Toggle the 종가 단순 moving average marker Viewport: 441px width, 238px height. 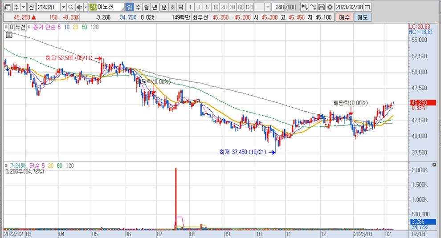pyautogui.click(x=30, y=27)
